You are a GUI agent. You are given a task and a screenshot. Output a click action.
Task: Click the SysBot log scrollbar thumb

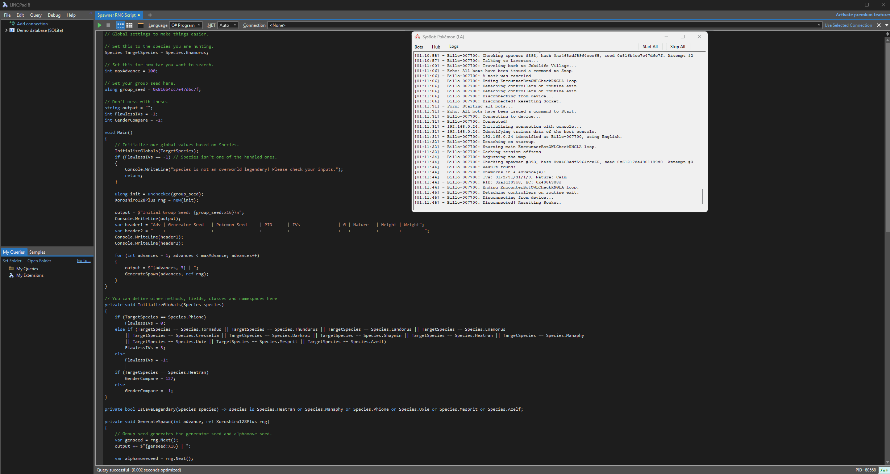[702, 196]
